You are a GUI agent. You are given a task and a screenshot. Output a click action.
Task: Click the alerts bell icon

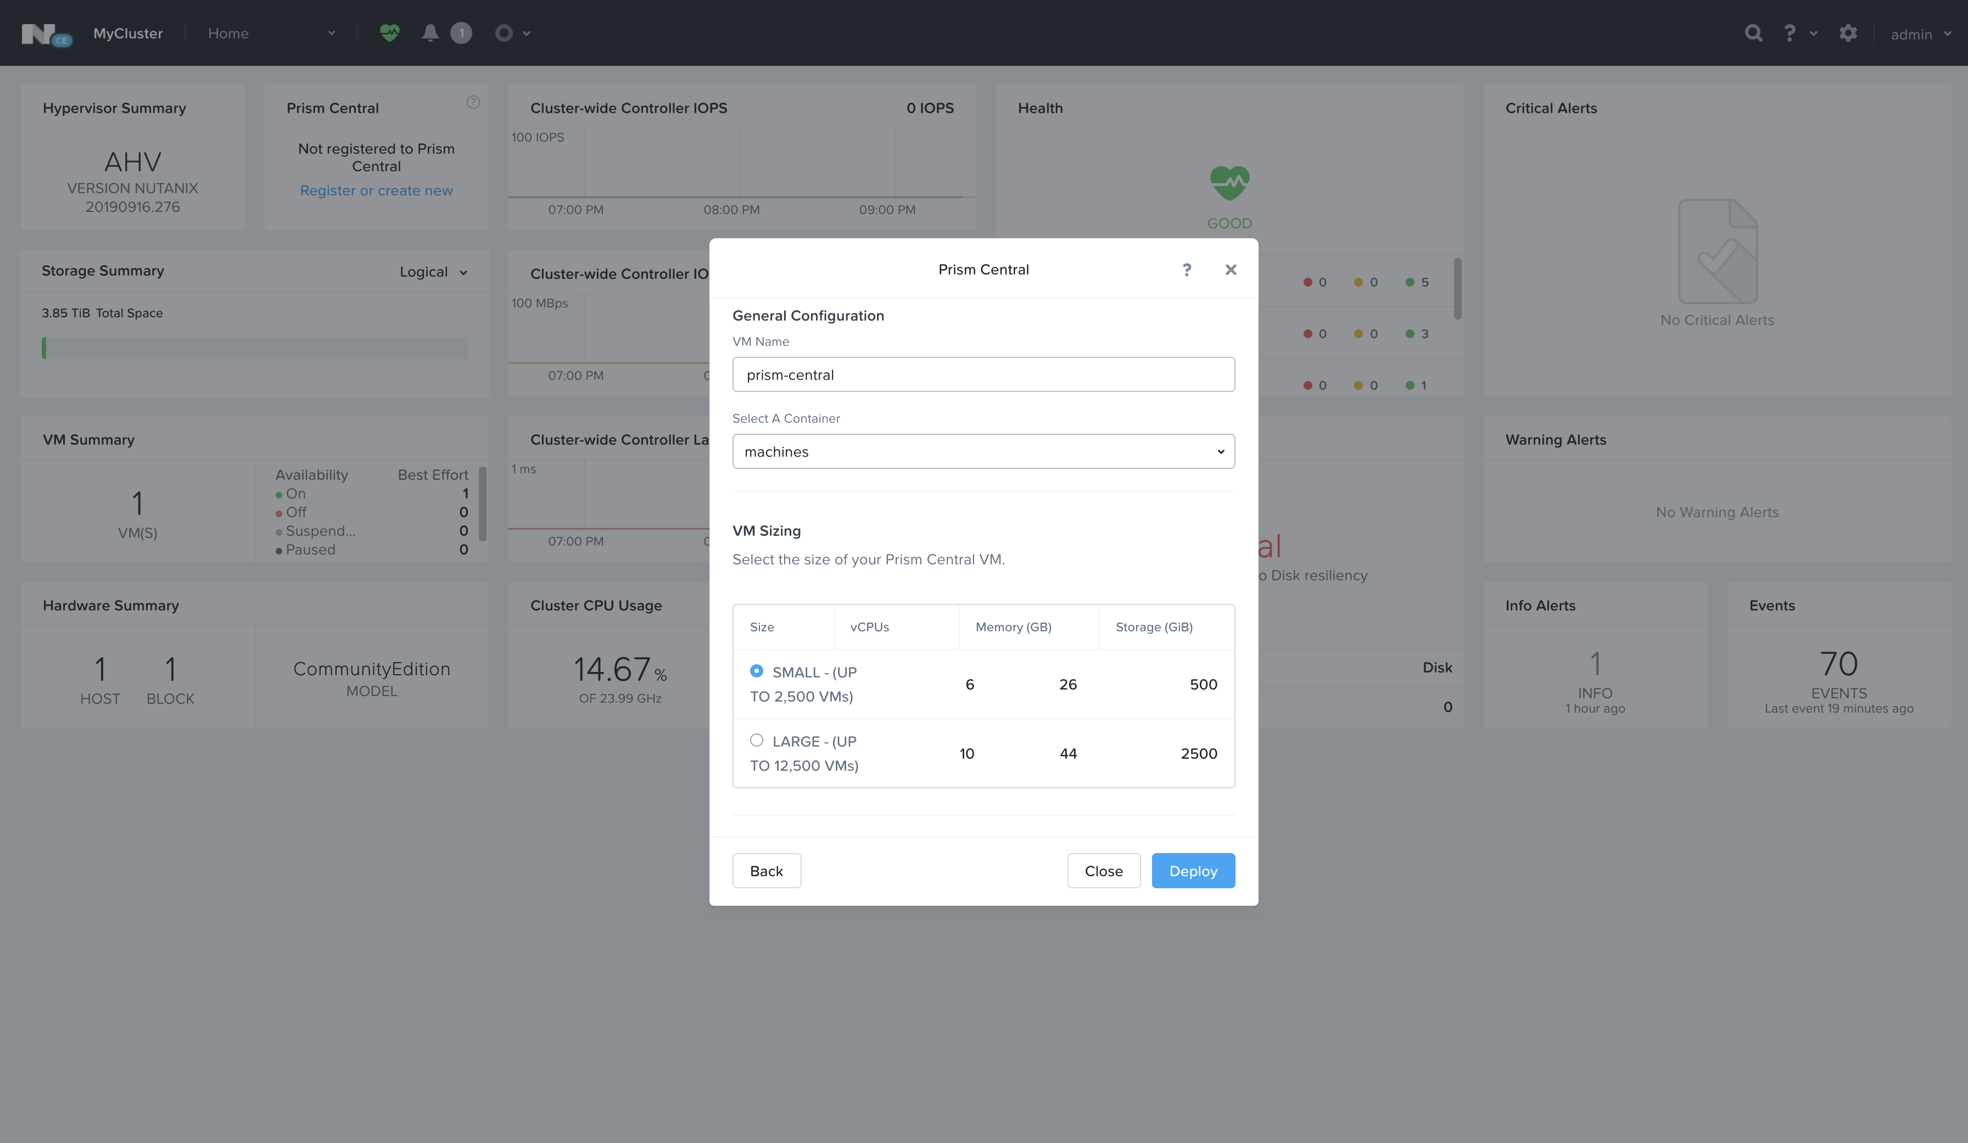pos(429,33)
